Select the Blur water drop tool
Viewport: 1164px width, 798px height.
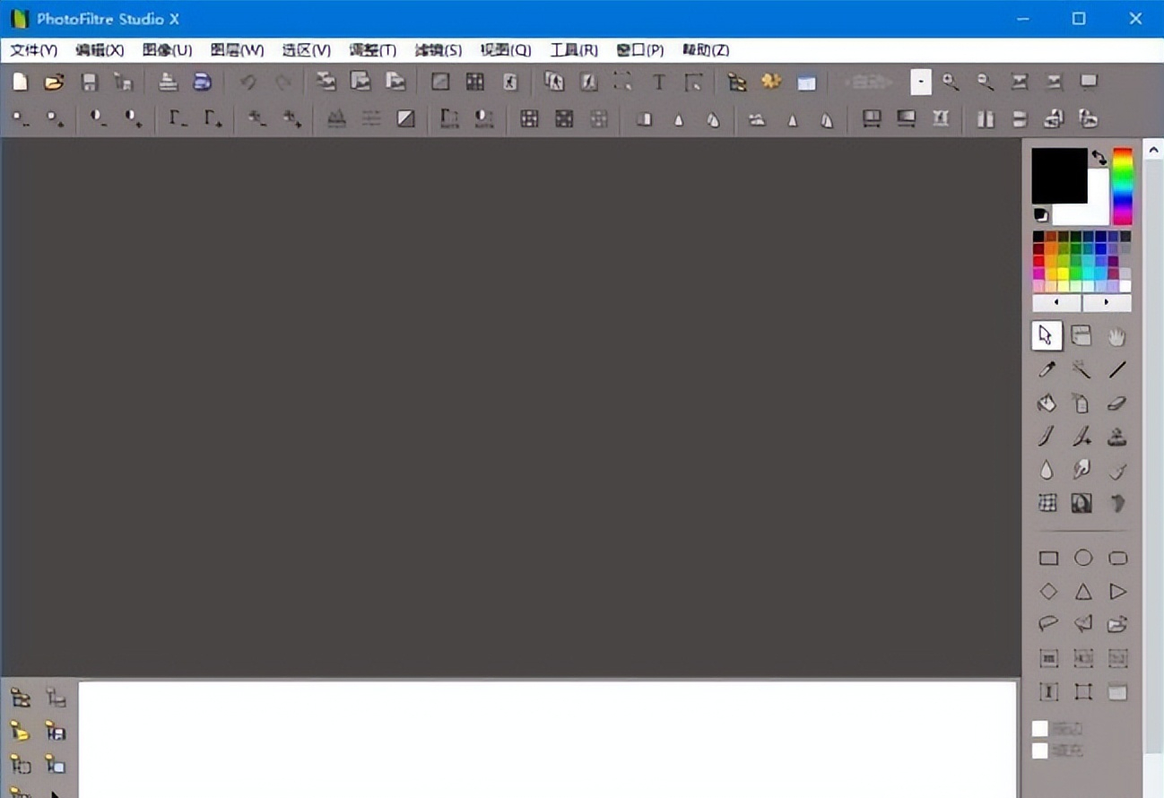point(1047,470)
